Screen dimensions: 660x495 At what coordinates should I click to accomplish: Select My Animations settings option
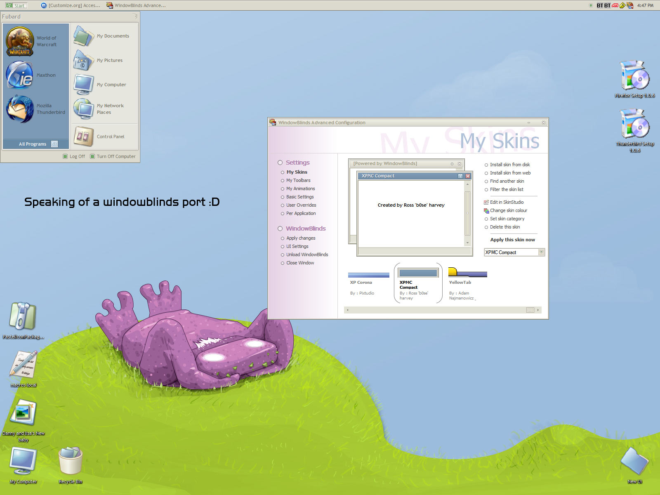click(x=300, y=189)
